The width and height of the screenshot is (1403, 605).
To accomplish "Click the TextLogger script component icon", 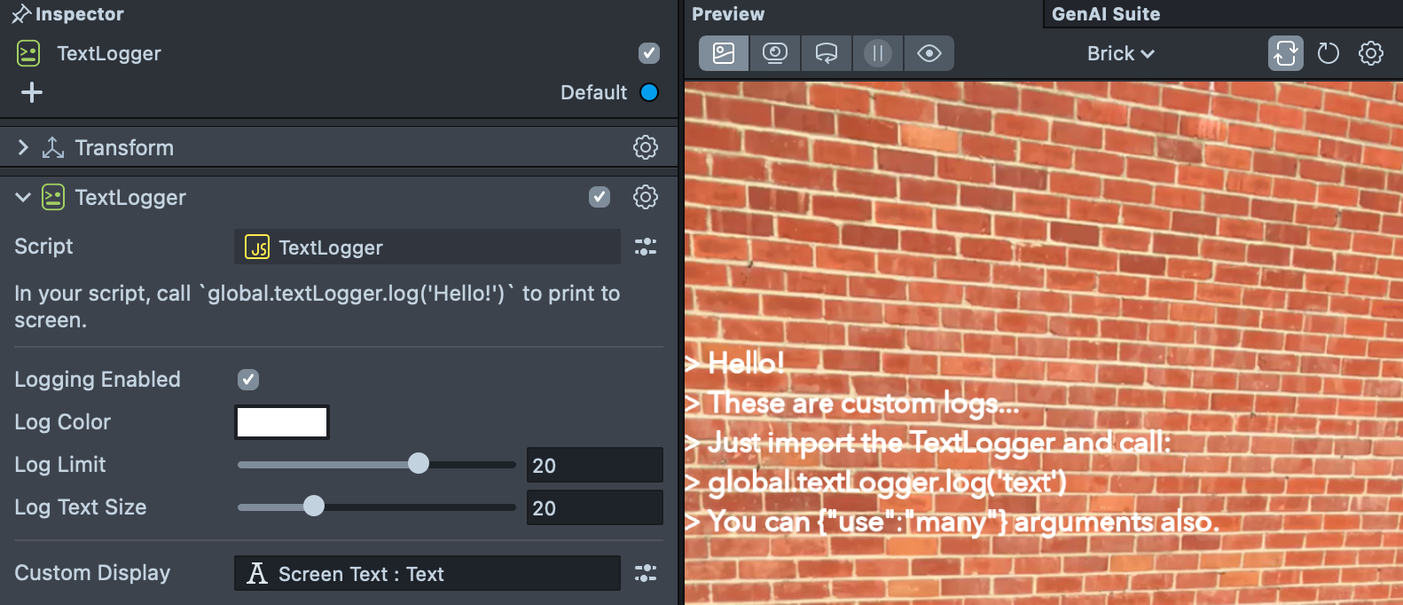I will coord(53,197).
